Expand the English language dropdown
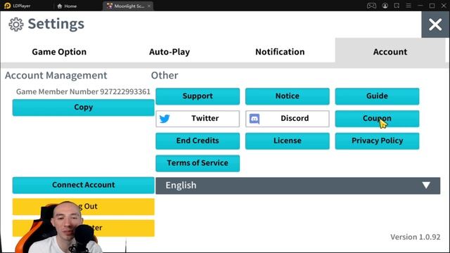This screenshot has height=253, width=450. coord(298,186)
